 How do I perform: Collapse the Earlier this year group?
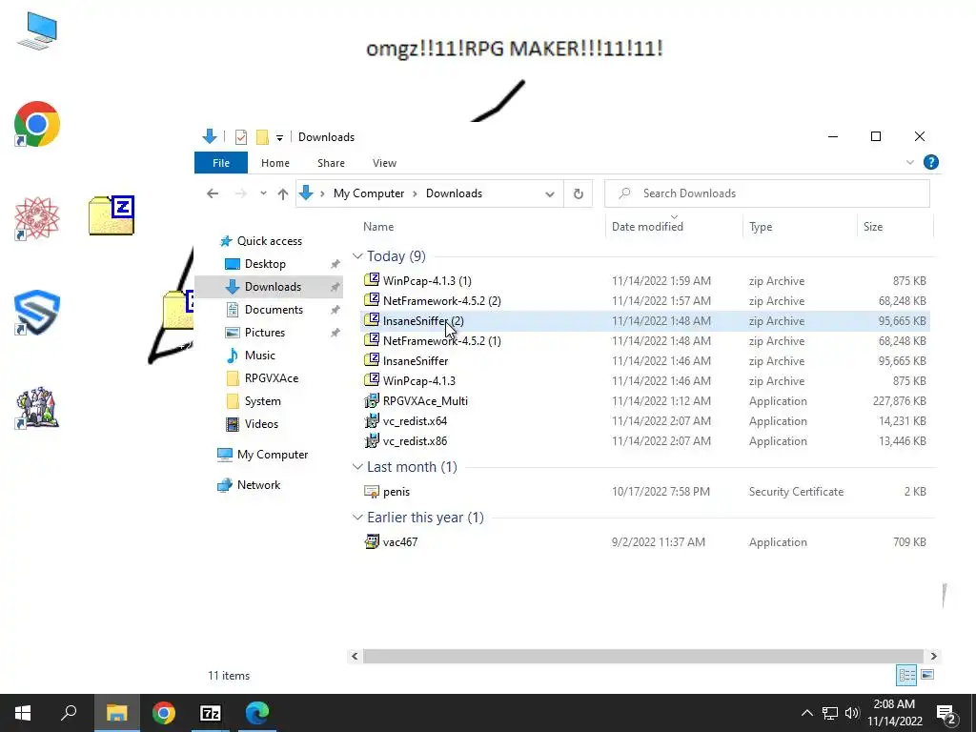(357, 518)
